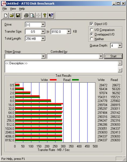Open a saved benchmark file icon

12,16
